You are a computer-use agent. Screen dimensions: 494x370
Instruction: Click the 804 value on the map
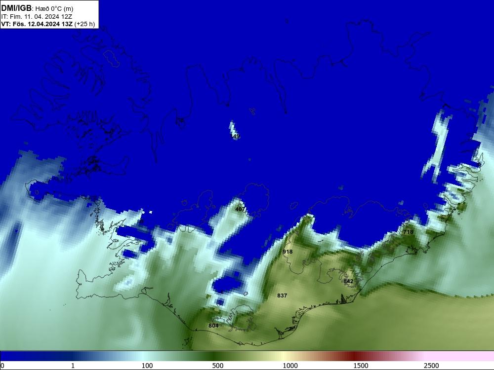tap(213, 326)
